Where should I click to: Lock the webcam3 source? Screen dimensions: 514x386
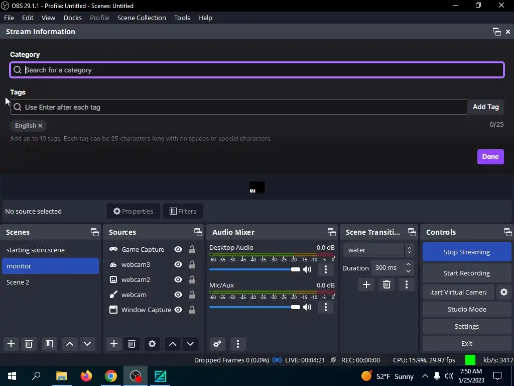[x=192, y=264]
